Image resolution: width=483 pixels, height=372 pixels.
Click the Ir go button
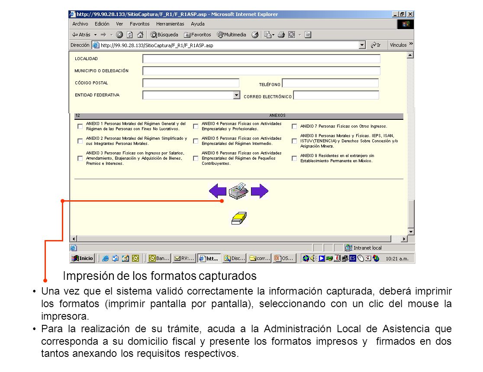(x=376, y=45)
